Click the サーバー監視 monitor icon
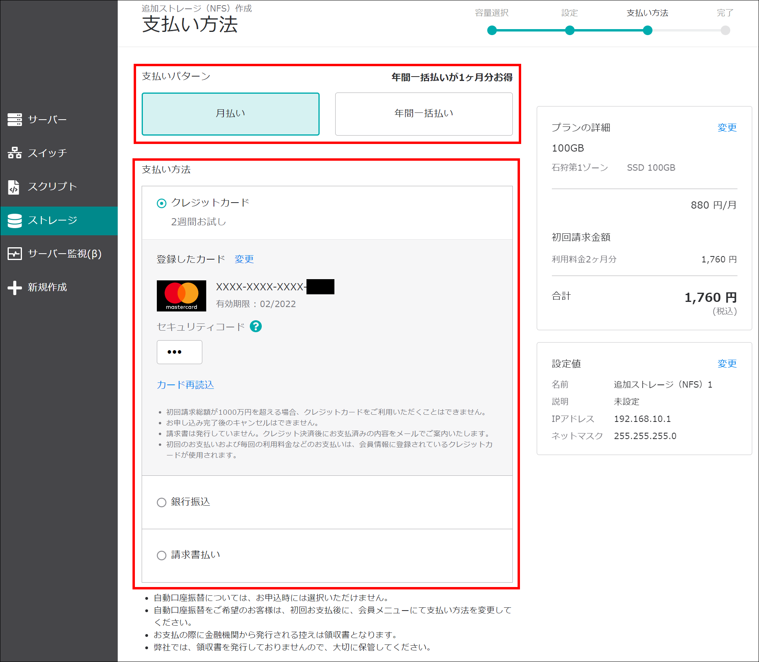759x662 pixels. pos(15,254)
